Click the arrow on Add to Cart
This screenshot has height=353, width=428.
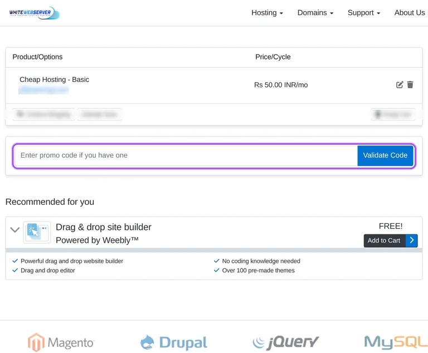pyautogui.click(x=412, y=241)
